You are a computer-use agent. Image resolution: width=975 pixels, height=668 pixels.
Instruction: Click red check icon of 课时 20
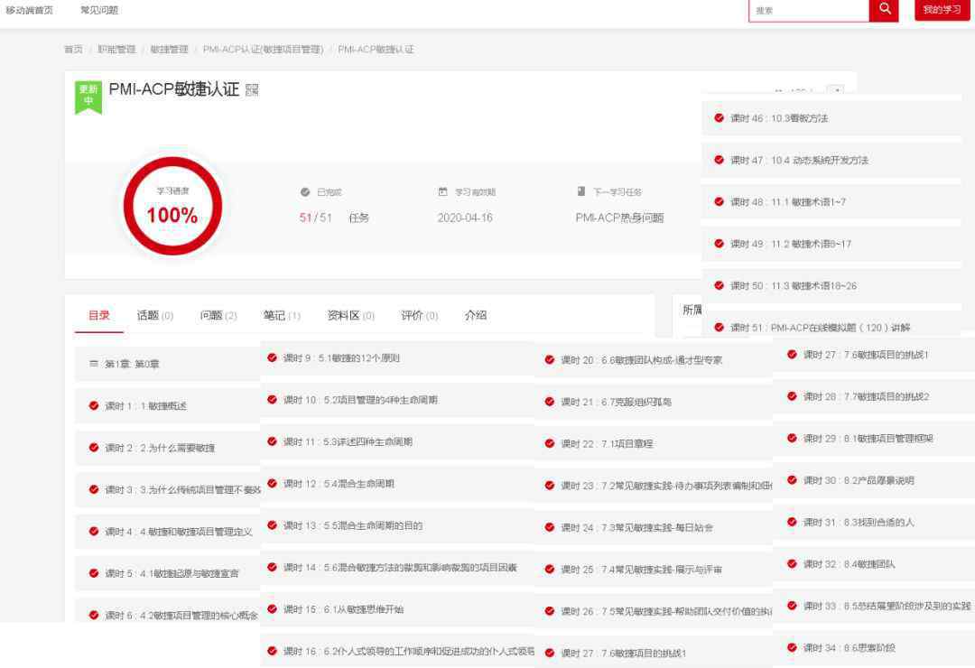549,359
